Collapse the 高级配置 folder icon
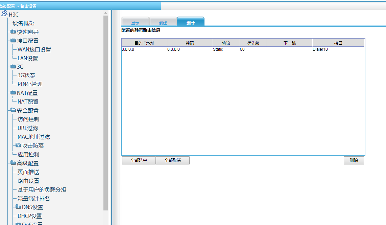The width and height of the screenshot is (386, 225). click(x=13, y=163)
